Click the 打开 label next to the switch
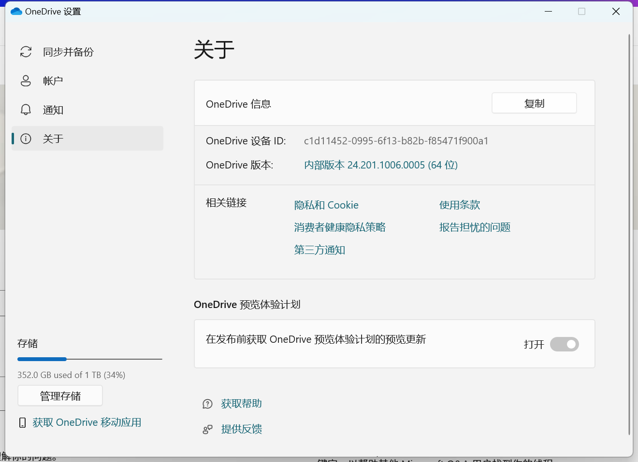 pos(534,345)
